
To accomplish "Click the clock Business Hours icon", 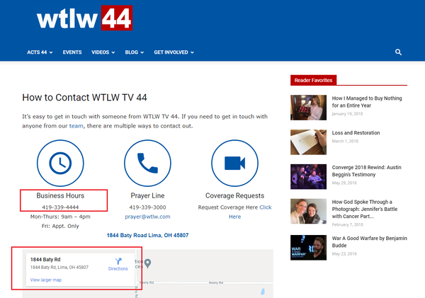I will 60,163.
